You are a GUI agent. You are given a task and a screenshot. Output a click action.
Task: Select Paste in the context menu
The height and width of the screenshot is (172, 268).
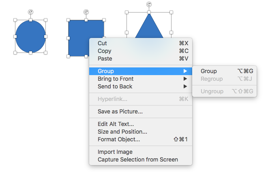tap(105, 59)
